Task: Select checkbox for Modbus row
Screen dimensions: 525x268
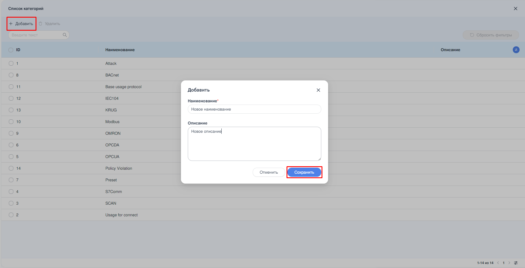Action: point(11,122)
